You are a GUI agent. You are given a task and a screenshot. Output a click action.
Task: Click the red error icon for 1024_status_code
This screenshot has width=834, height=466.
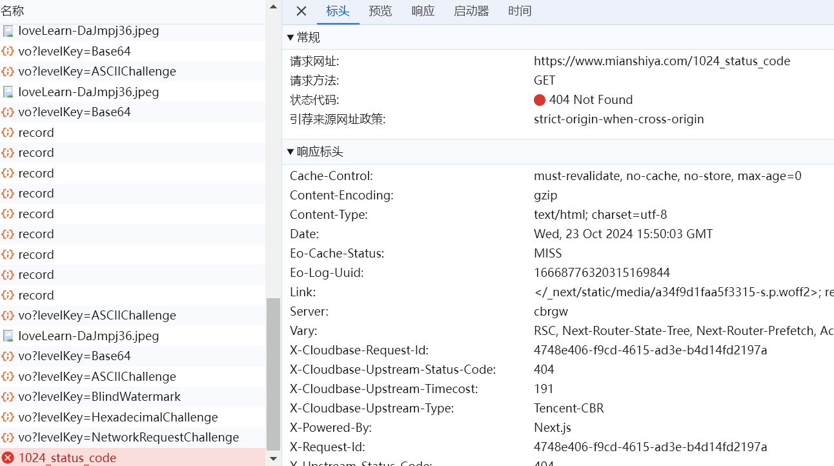tap(8, 458)
